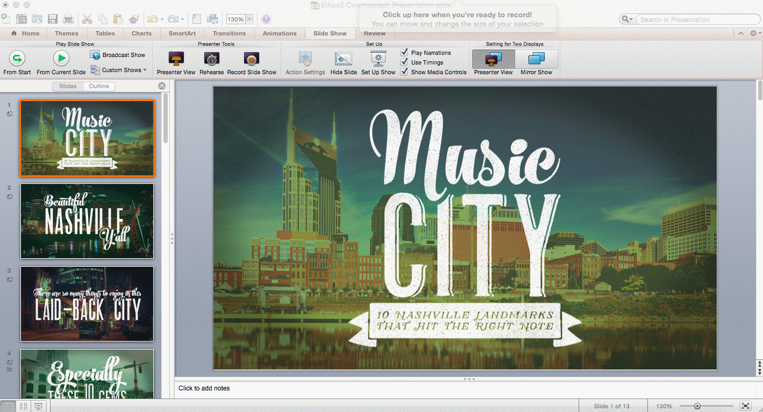Open Help with purple question mark
Screen dimensions: 763x412
point(266,19)
